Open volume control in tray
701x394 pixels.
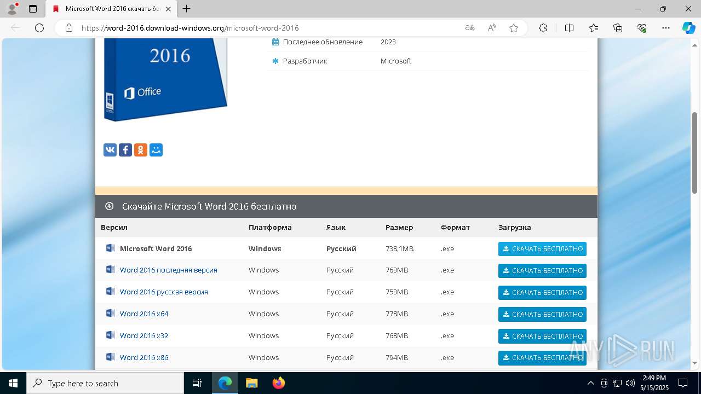coord(630,383)
